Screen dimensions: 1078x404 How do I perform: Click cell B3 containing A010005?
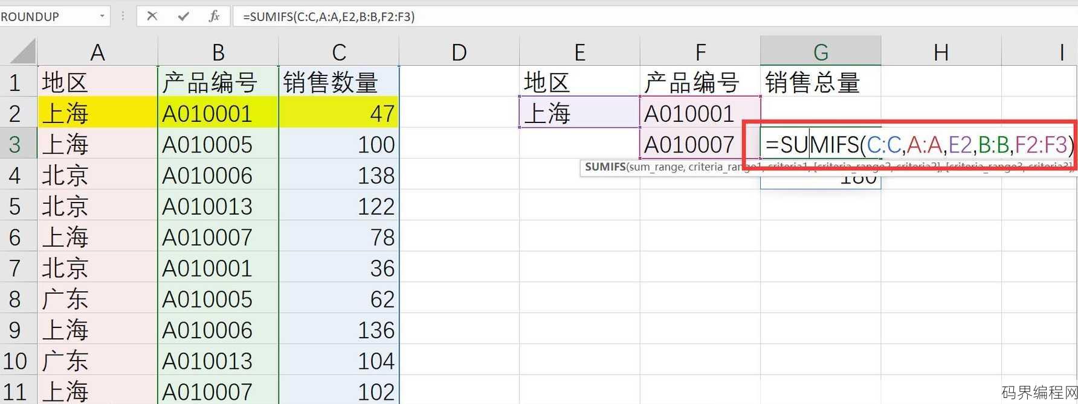point(218,144)
